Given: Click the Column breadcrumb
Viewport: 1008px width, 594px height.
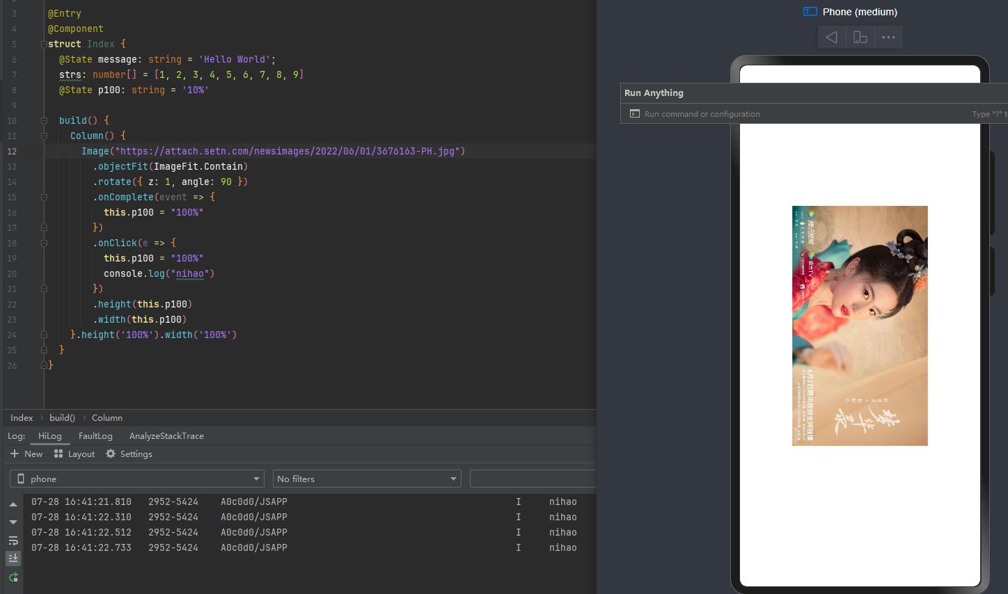Looking at the screenshot, I should tap(107, 417).
